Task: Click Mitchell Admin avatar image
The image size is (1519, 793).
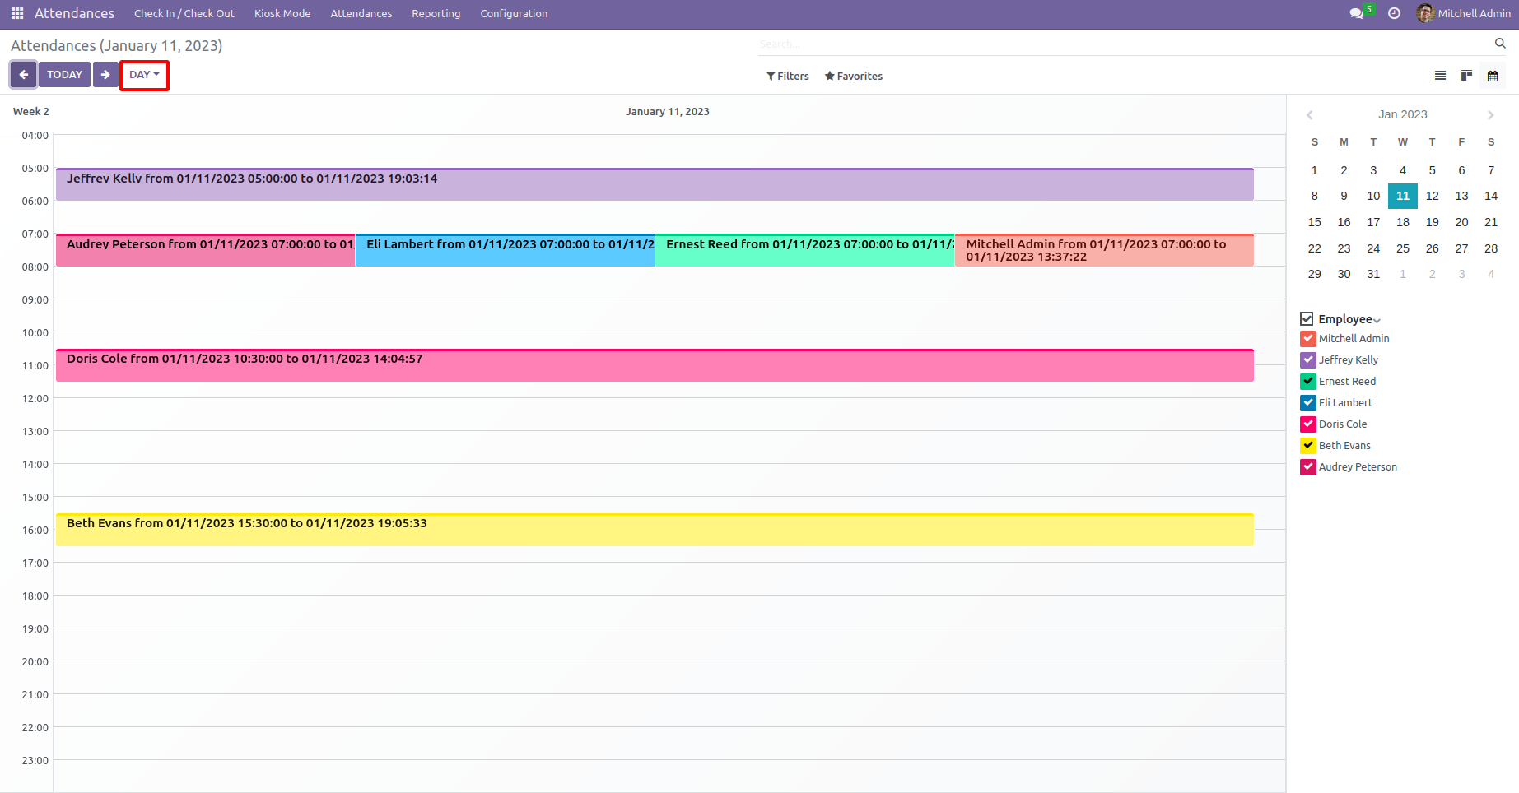Action: click(x=1425, y=13)
